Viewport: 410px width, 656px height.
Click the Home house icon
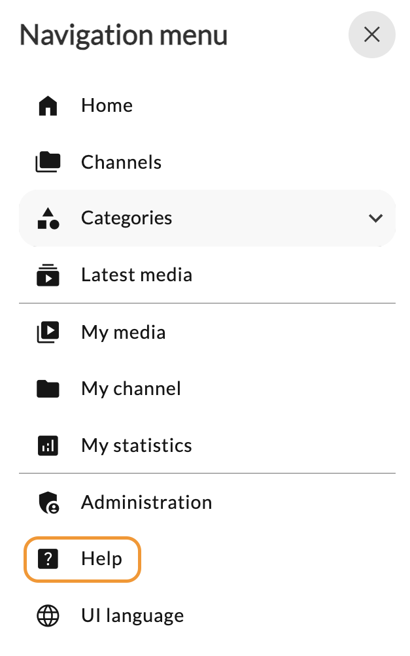tap(48, 105)
